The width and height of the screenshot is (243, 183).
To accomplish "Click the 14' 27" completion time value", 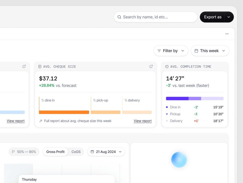I will (175, 78).
